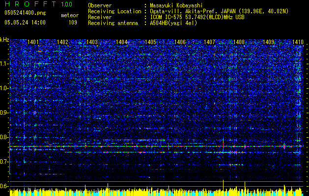
Task: Click the date stamp 05.05.24 14:00
Action: coord(25,23)
